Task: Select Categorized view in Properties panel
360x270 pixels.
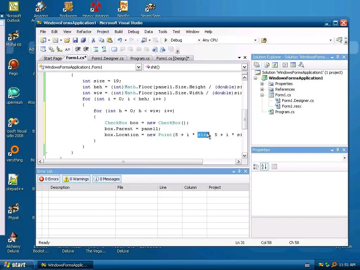Action: click(256, 167)
